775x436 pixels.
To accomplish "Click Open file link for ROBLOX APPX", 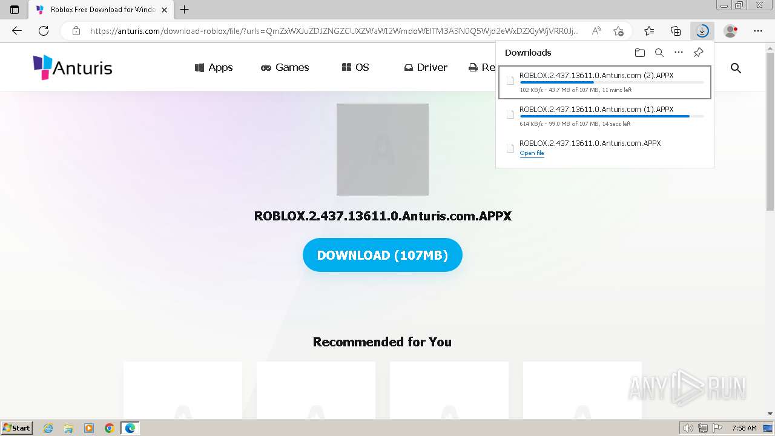I will tap(532, 153).
